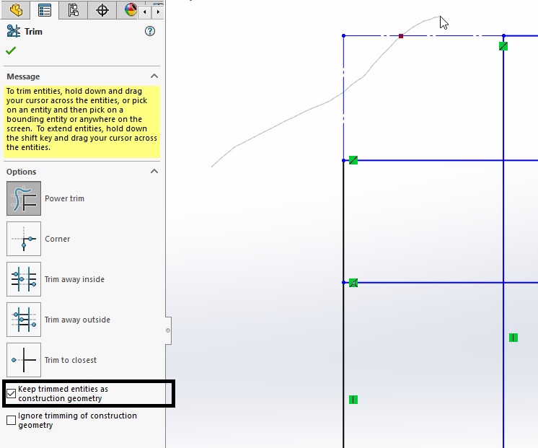Select the Trim to closest icon

click(x=24, y=360)
